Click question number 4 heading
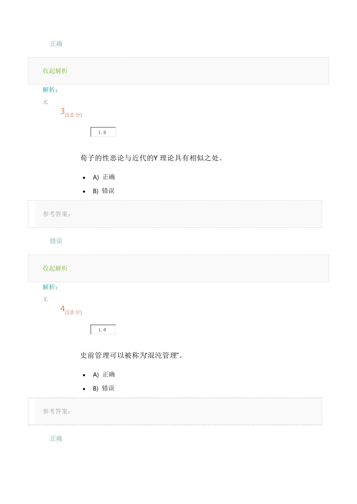This screenshot has height=504, width=357. (x=63, y=309)
